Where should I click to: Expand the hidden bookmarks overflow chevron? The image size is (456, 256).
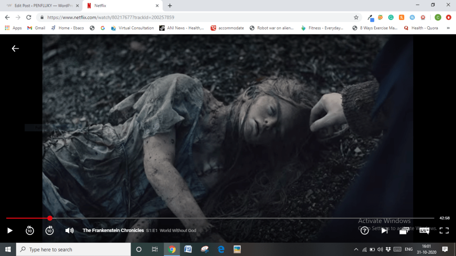(x=448, y=28)
